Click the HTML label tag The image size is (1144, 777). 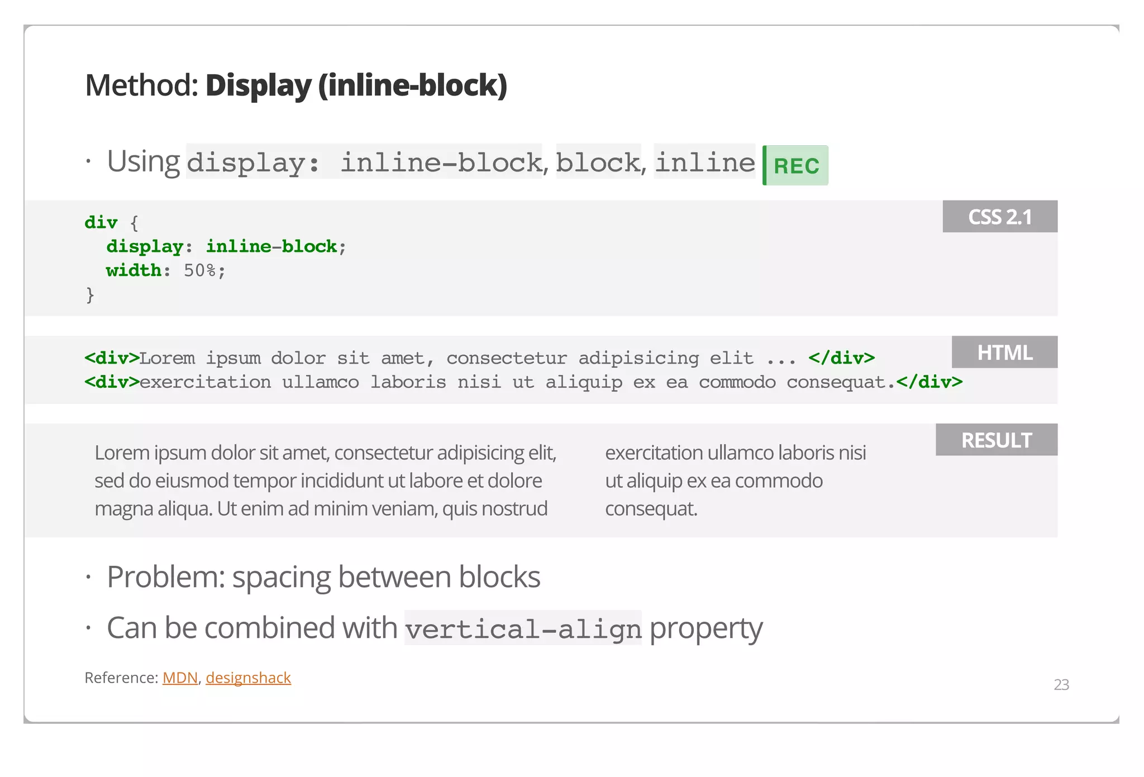pos(1004,352)
